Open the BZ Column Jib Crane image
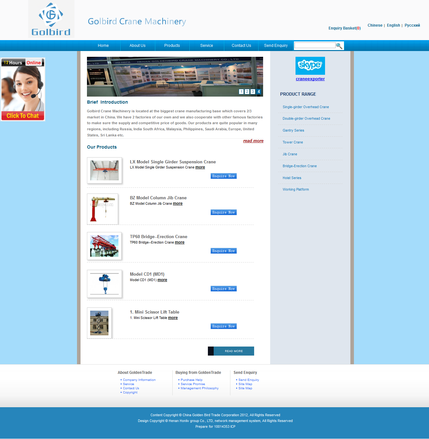This screenshot has height=439, width=429. click(102, 209)
